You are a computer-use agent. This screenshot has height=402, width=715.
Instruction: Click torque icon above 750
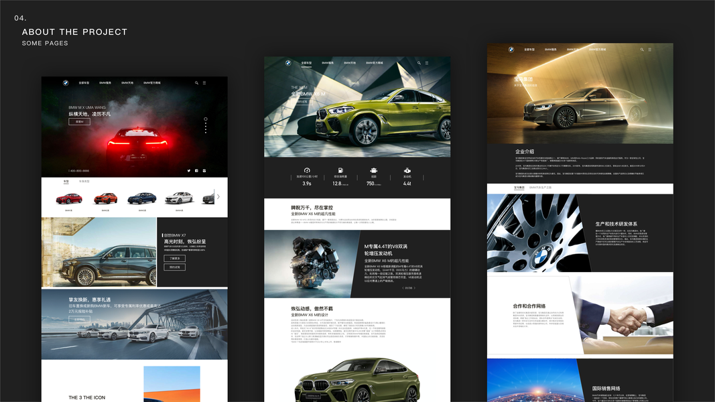coord(373,170)
